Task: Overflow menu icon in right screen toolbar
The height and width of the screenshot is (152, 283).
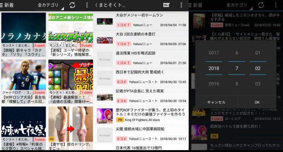Action: [x=275, y=5]
